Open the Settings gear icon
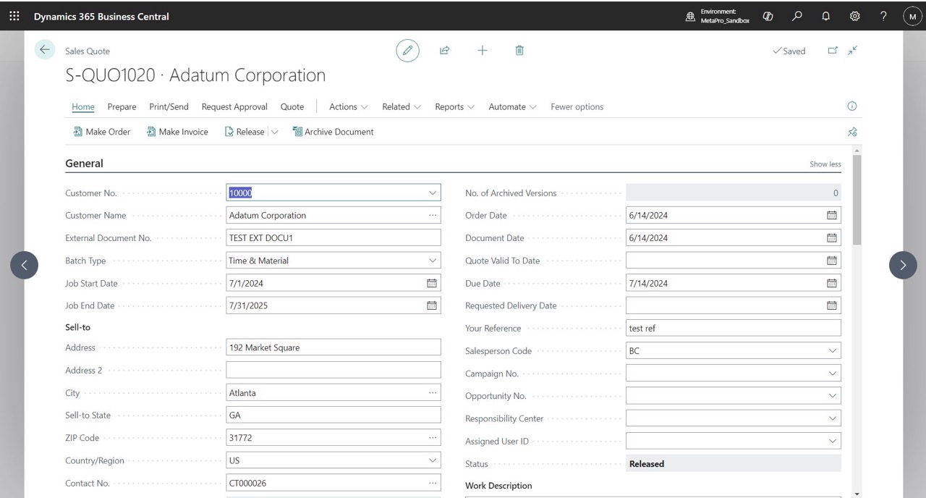Screen dimensions: 926x498 click(x=855, y=16)
